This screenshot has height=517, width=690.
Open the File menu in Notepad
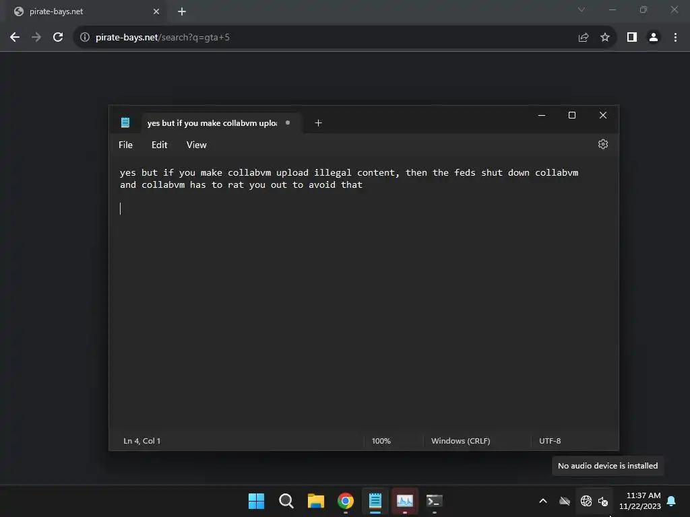point(125,145)
